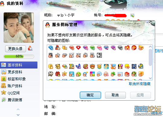The height and width of the screenshot is (117, 163).
Task: Unhide the hidden grey star icon
Action: coord(58,55)
